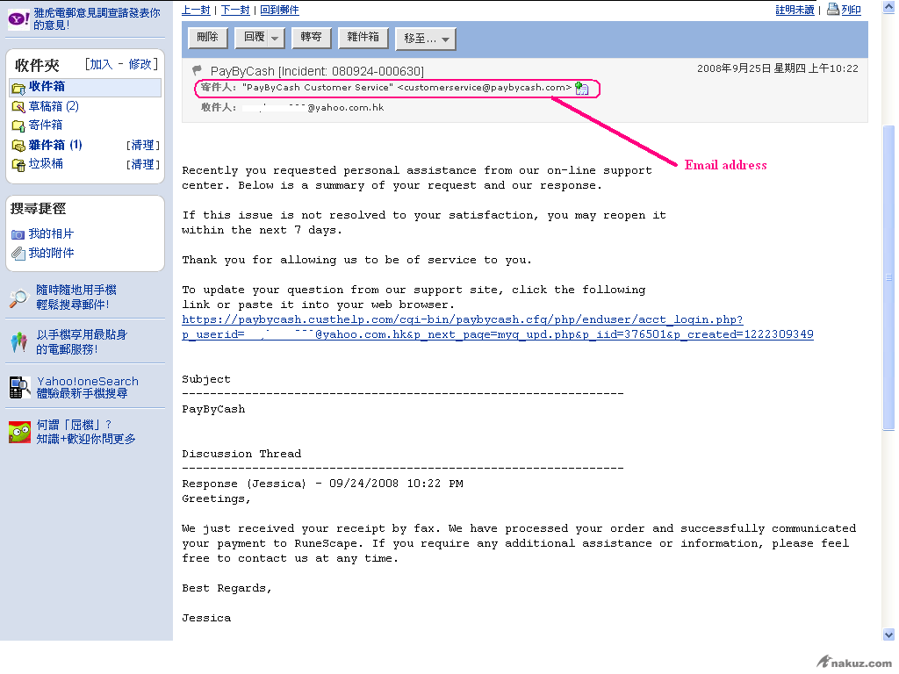The image size is (899, 674).
Task: Click the printer icon next to 列印
Action: point(833,9)
